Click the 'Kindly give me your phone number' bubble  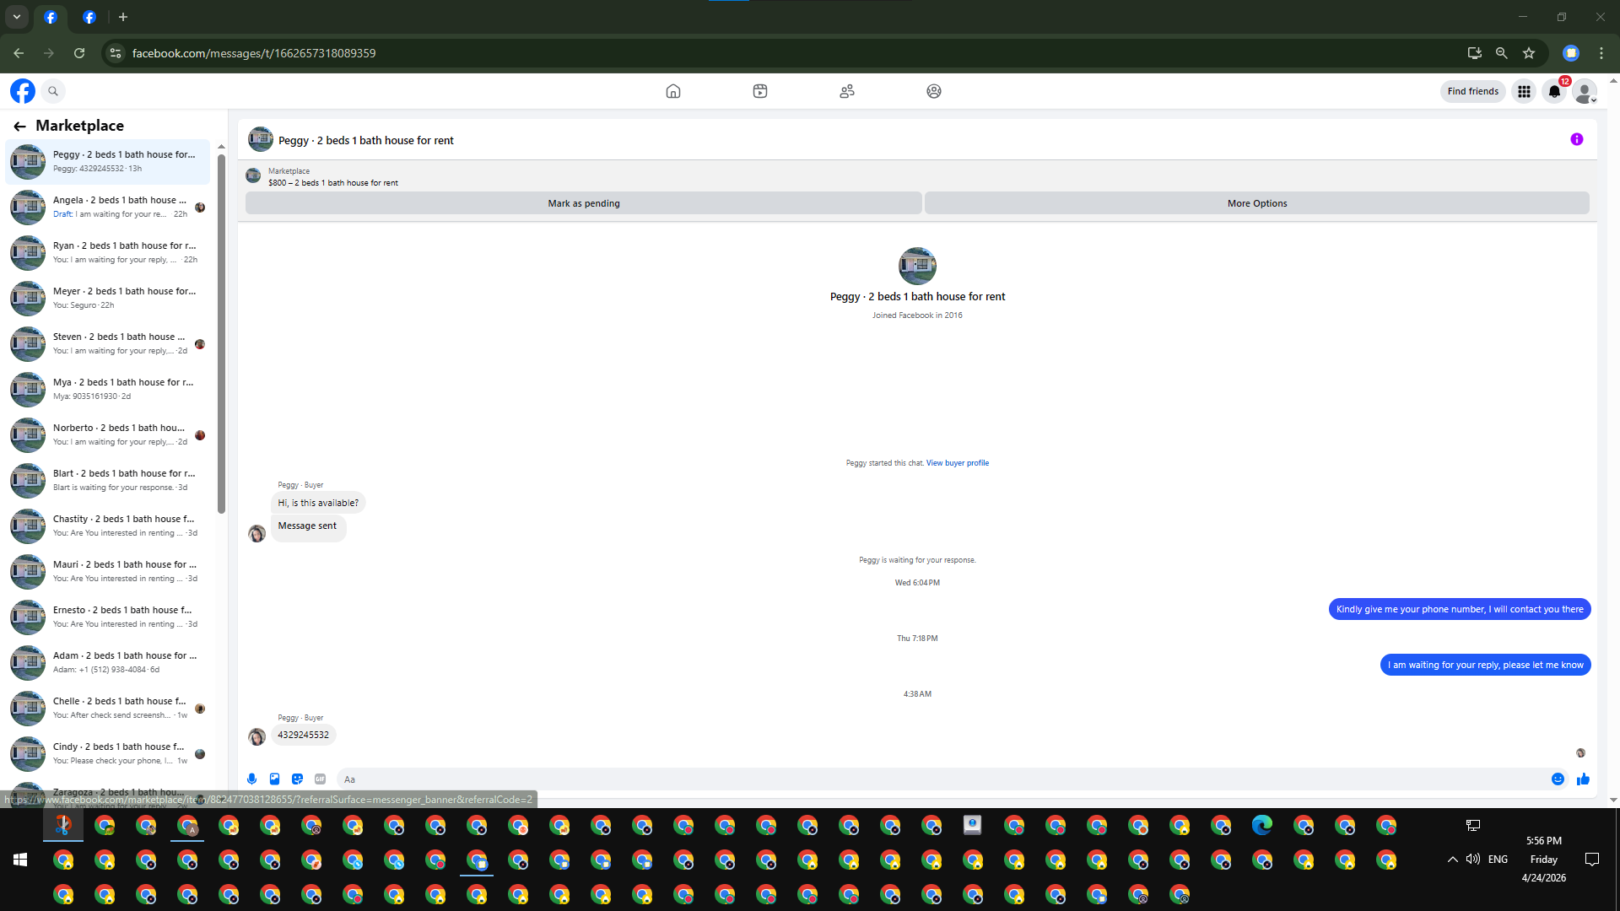pos(1460,609)
